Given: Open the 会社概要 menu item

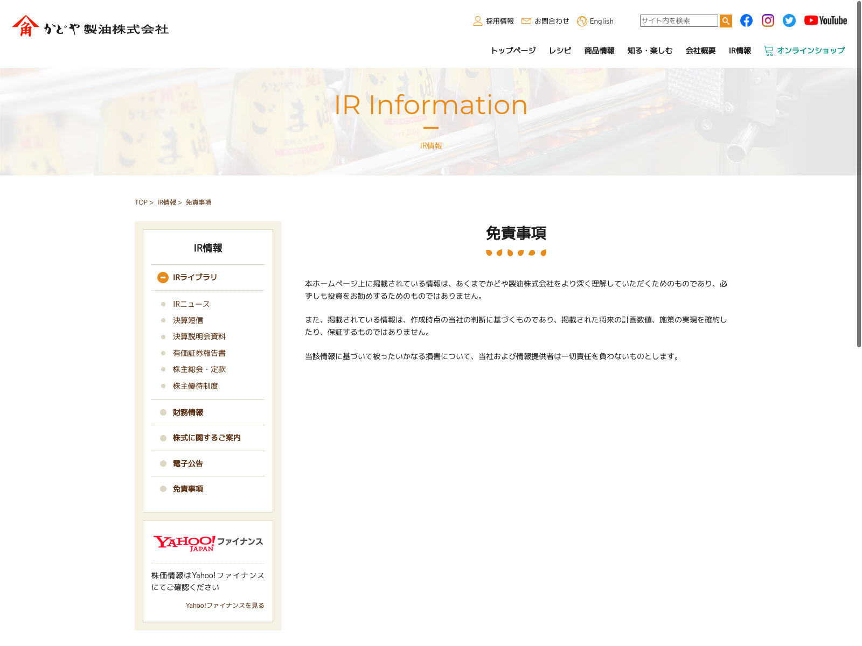Looking at the screenshot, I should click(700, 51).
